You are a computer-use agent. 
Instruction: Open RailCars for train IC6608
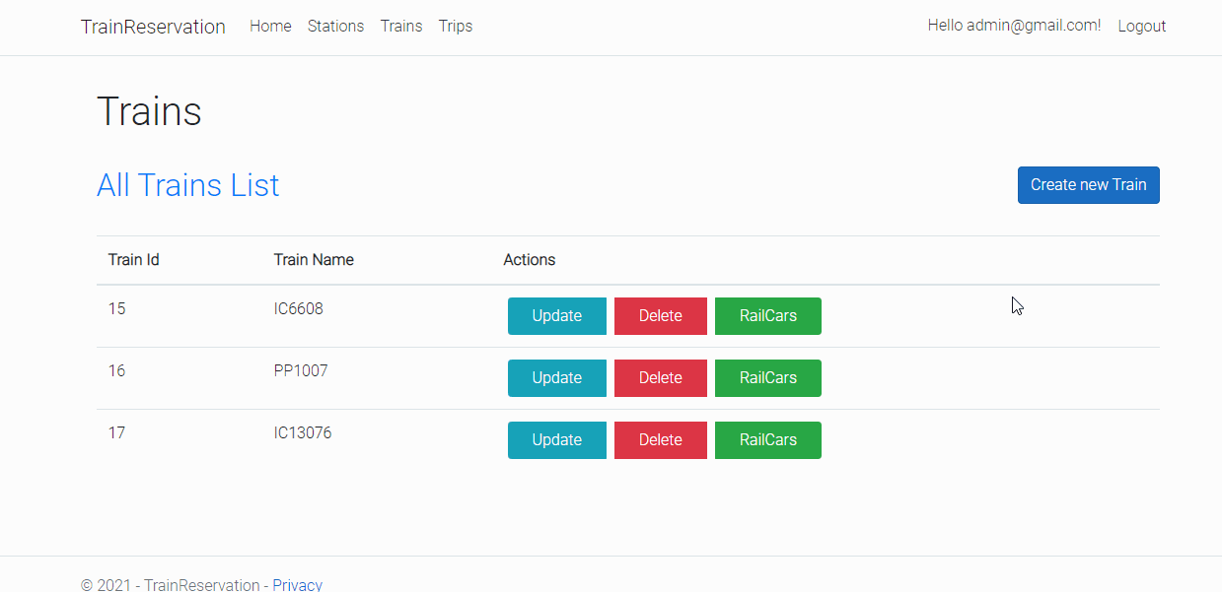(x=767, y=315)
